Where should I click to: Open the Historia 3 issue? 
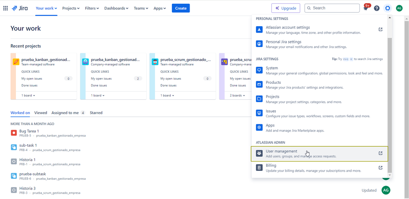[x=27, y=188]
